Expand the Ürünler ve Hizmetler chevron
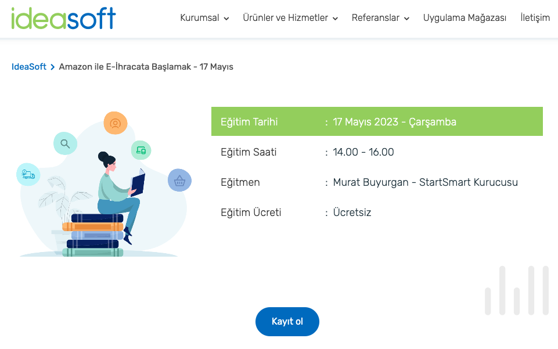Screen dimensions: 558x349 point(335,19)
